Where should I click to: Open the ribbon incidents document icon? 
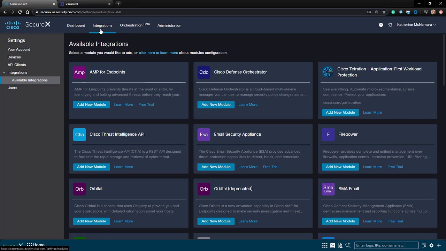(340, 245)
